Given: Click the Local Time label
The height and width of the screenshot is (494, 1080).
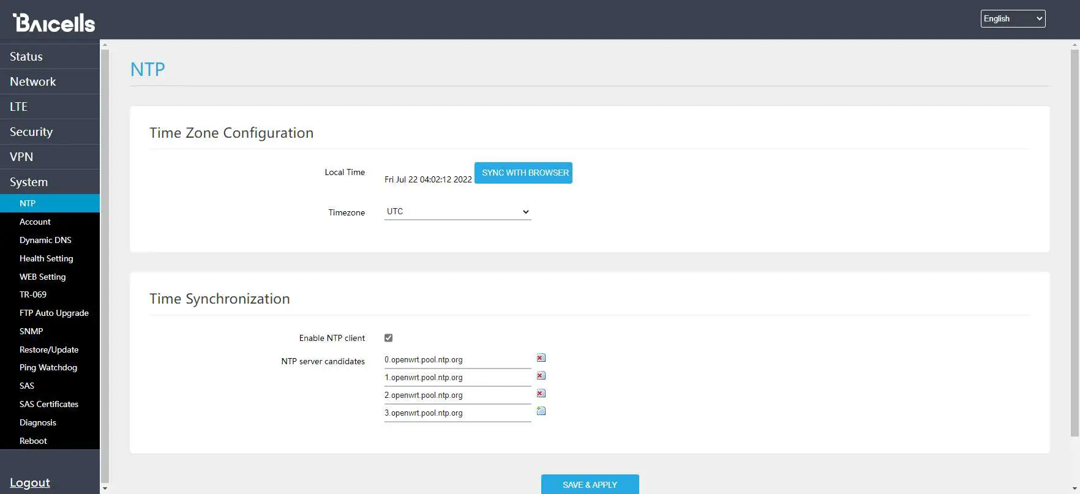Looking at the screenshot, I should coord(345,172).
